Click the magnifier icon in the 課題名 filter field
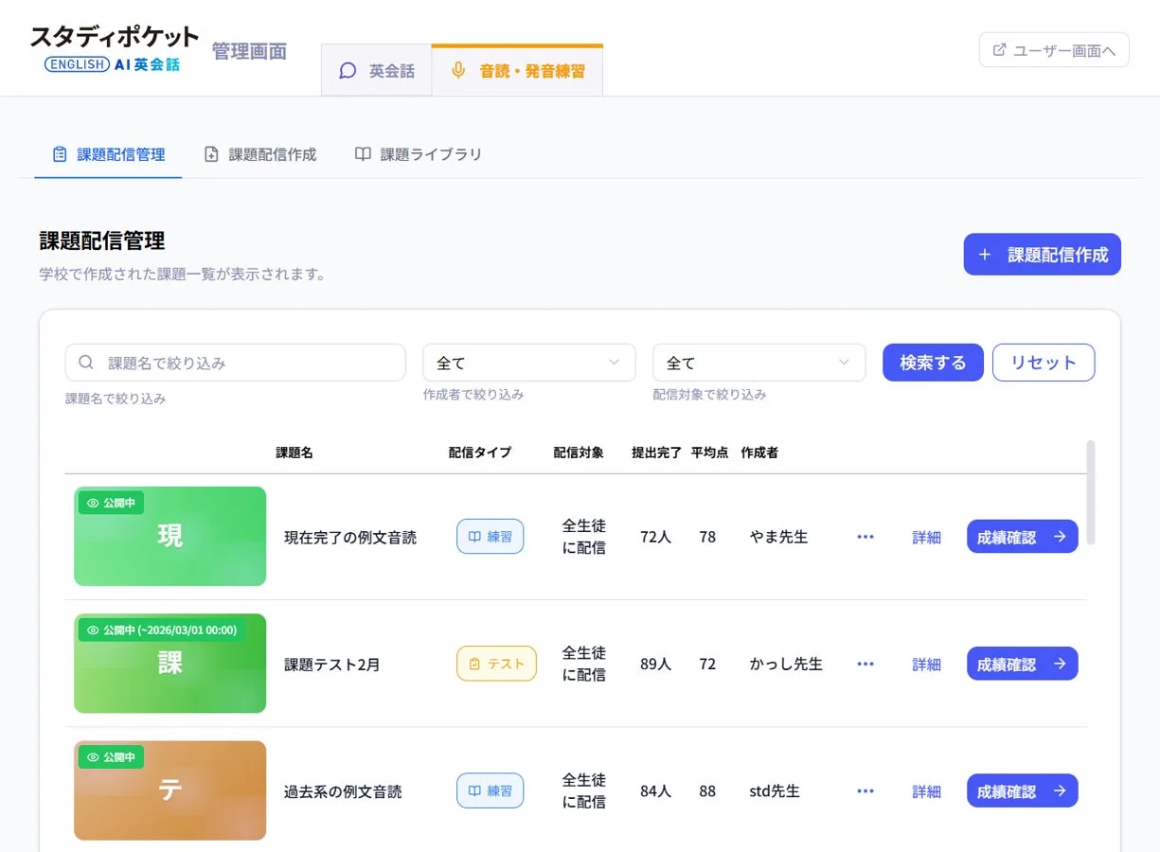The image size is (1160, 852). 85,363
